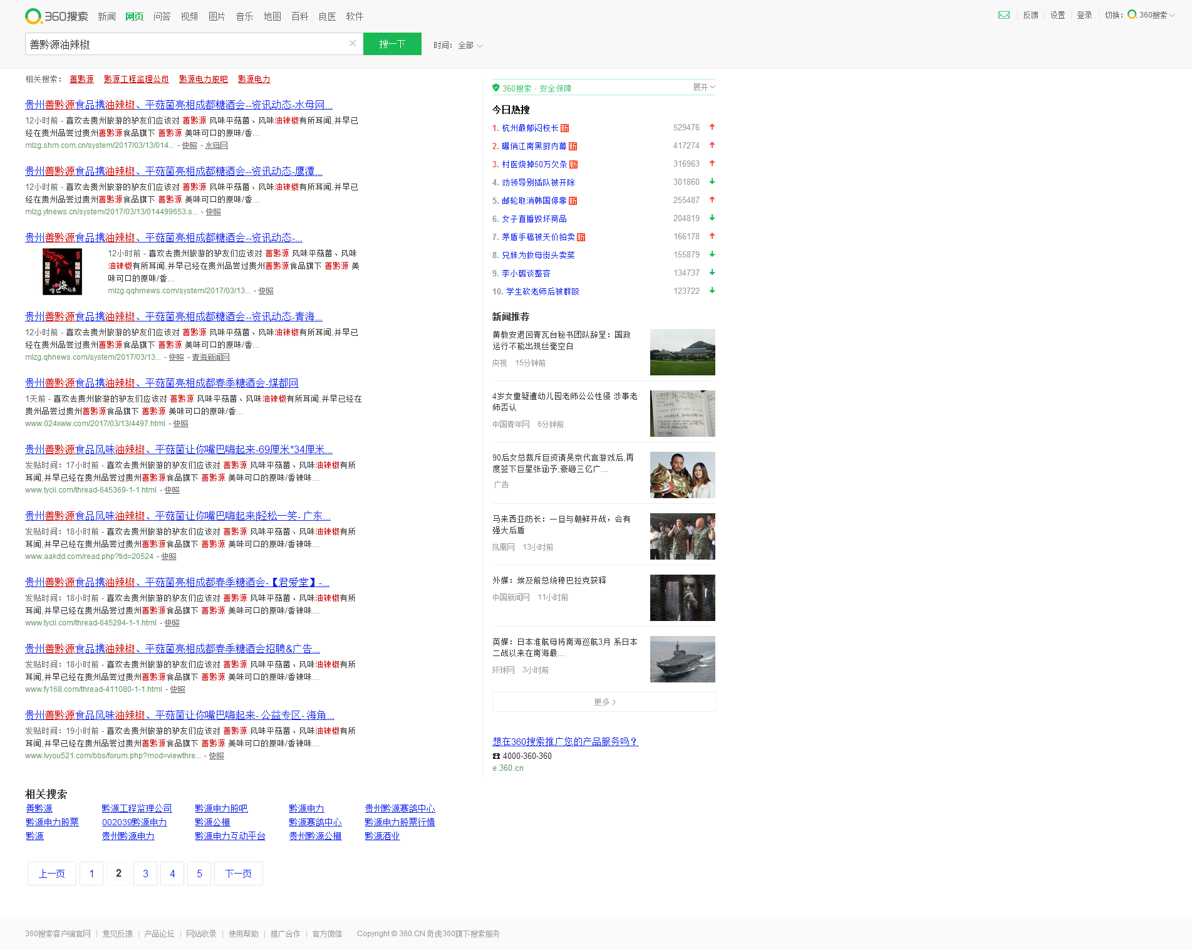The image size is (1192, 950).
Task: Open the 软件 tab
Action: point(355,16)
